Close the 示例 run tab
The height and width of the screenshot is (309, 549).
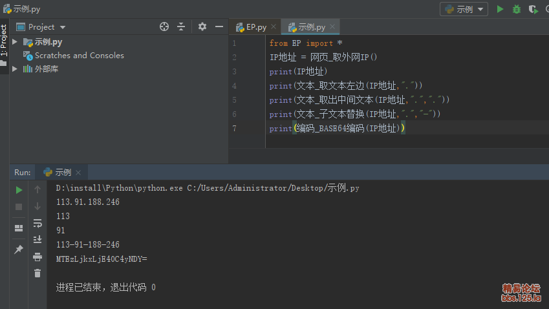[x=78, y=173]
